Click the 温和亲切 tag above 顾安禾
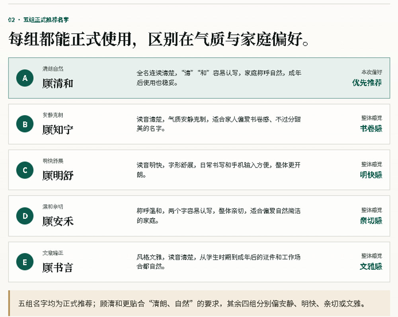Viewport: 398px width, 317px height. pos(53,207)
